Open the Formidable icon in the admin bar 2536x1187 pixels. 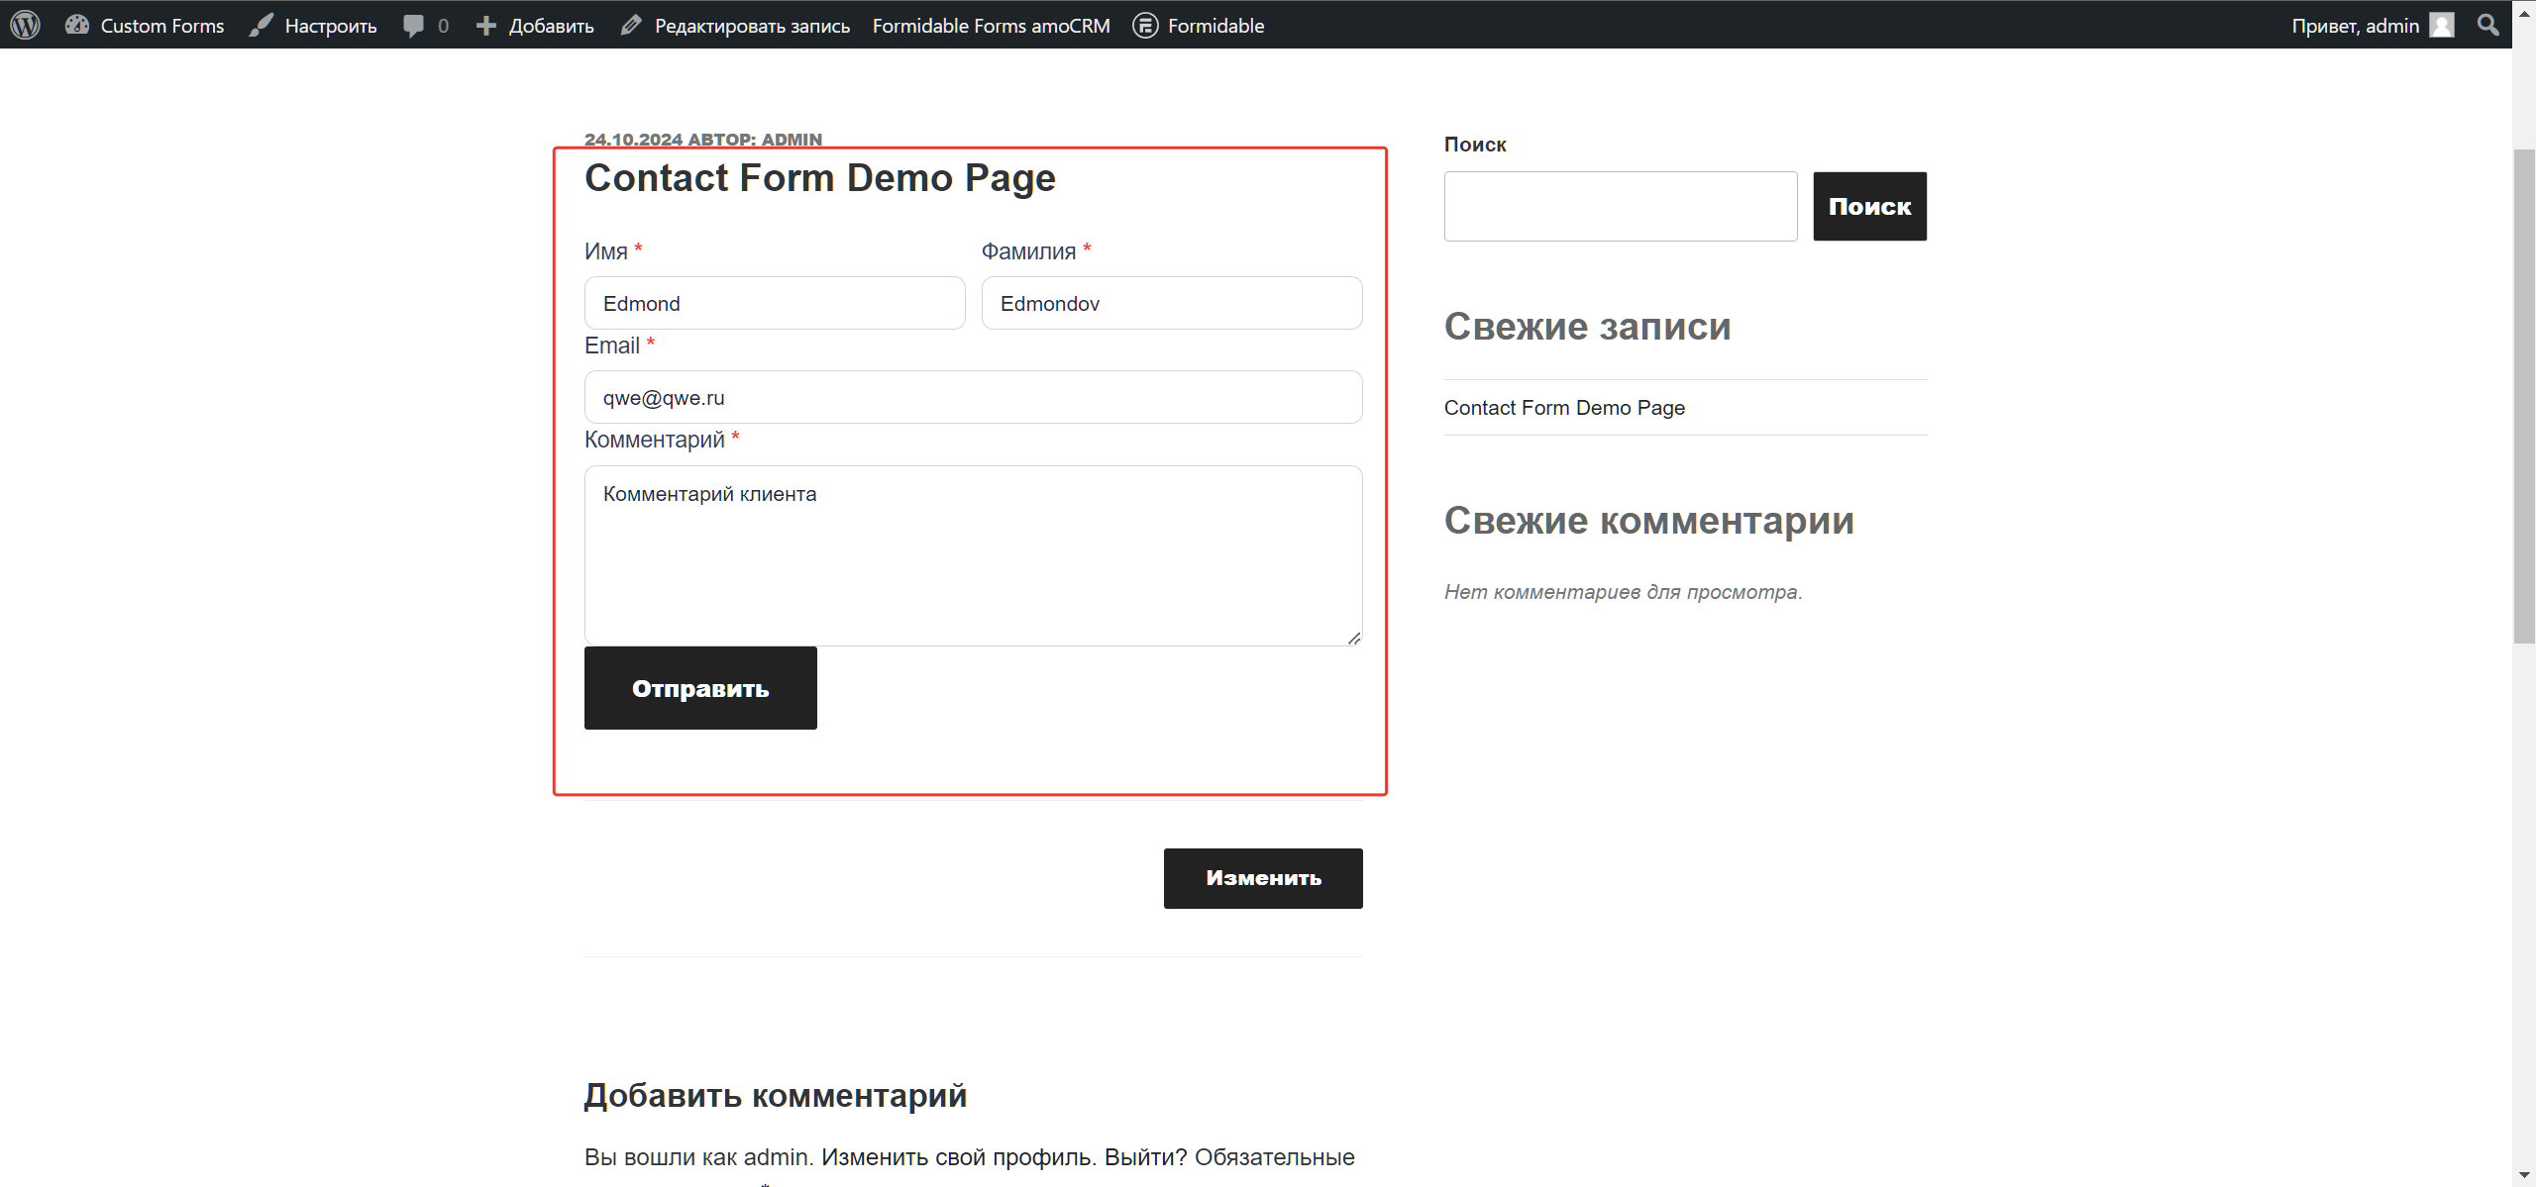click(x=1145, y=25)
